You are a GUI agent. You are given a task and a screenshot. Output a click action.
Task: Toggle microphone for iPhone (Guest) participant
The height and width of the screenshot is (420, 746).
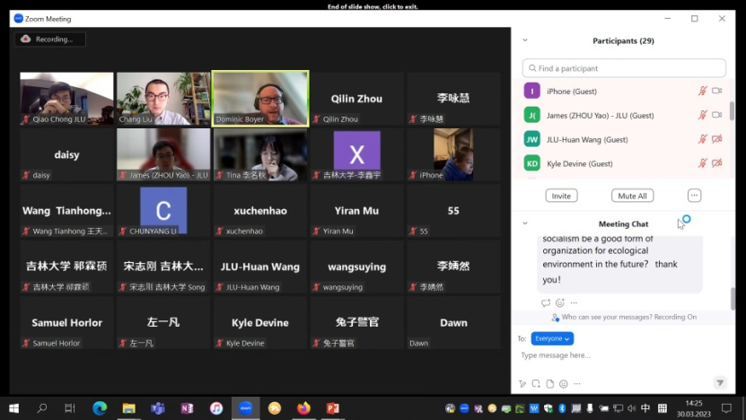(x=703, y=92)
